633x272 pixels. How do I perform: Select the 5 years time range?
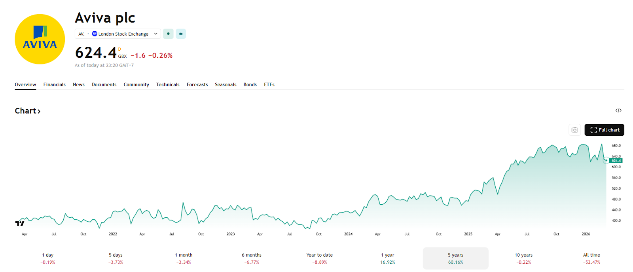(455, 258)
